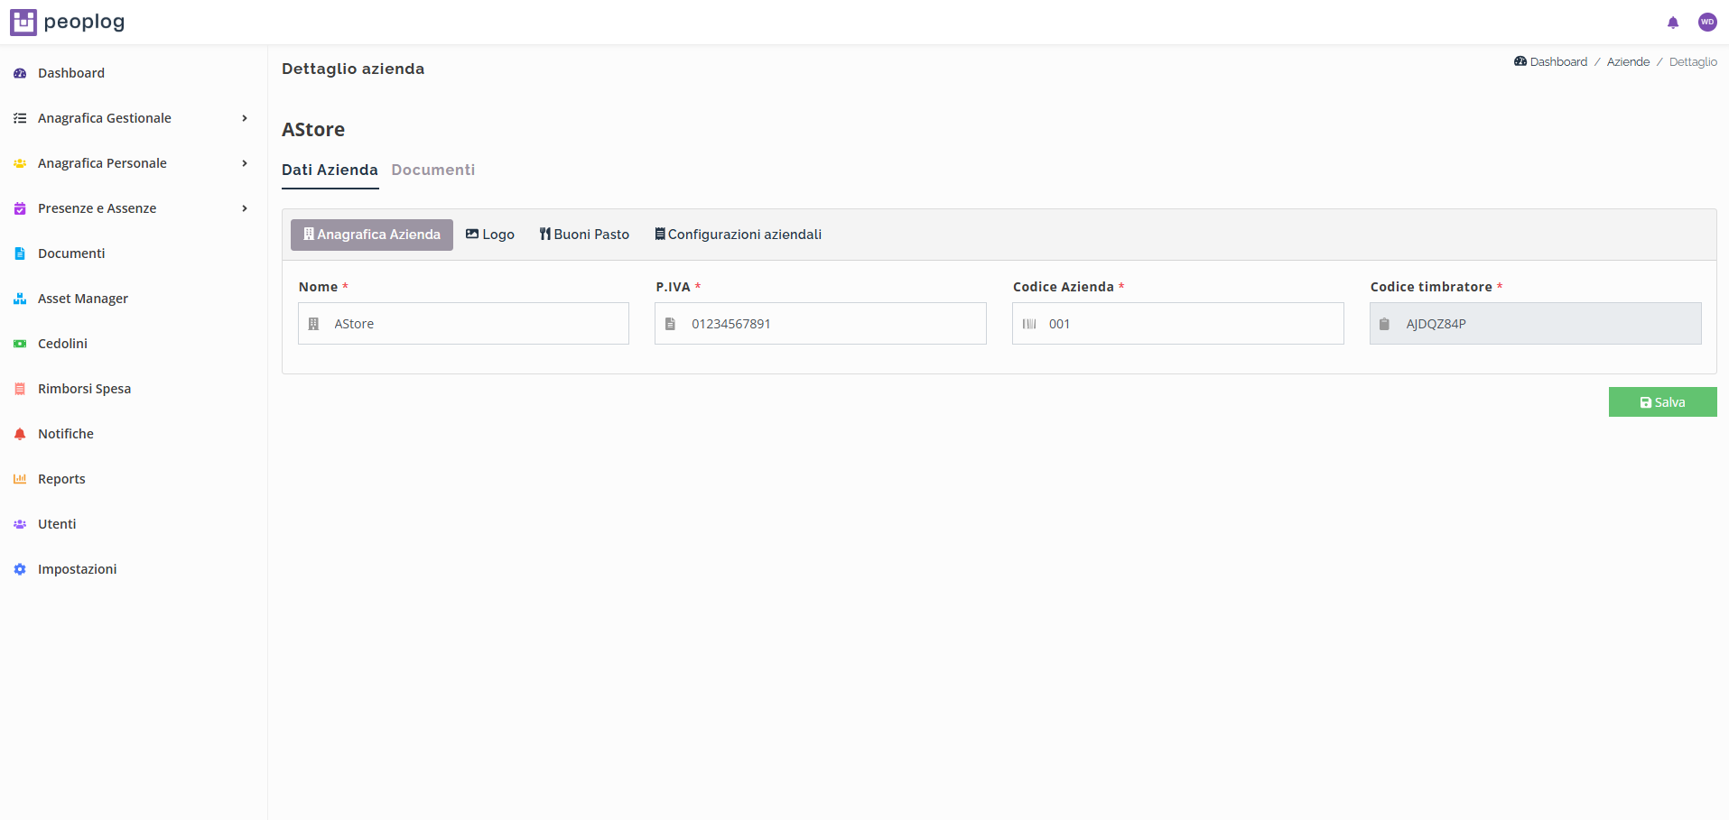Go to Aziende in the breadcrumb
The height and width of the screenshot is (820, 1729).
coord(1628,62)
